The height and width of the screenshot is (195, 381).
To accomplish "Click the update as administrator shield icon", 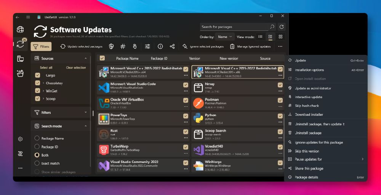I will pyautogui.click(x=111, y=46).
